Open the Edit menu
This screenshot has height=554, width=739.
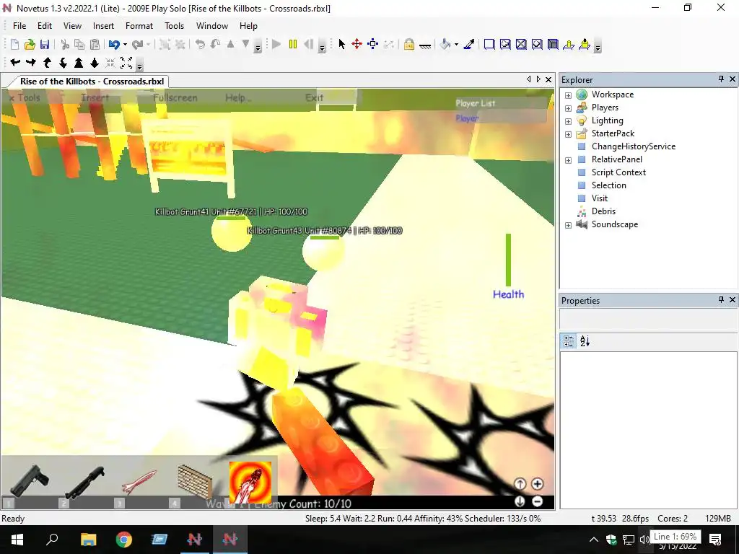pyautogui.click(x=45, y=26)
